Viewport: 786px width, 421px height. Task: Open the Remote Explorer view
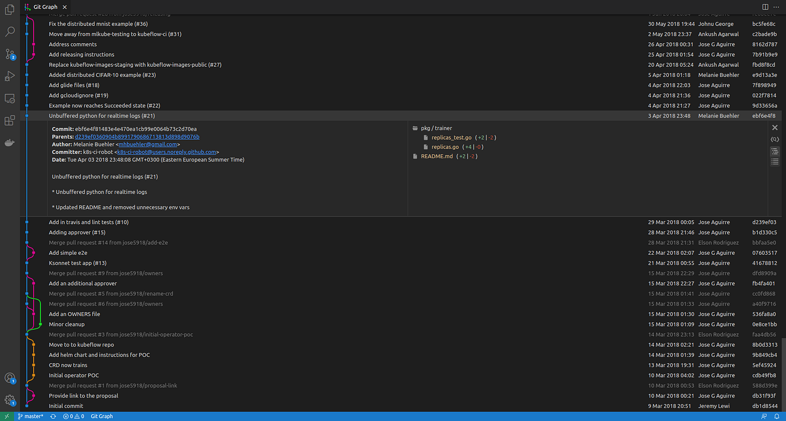(x=10, y=98)
